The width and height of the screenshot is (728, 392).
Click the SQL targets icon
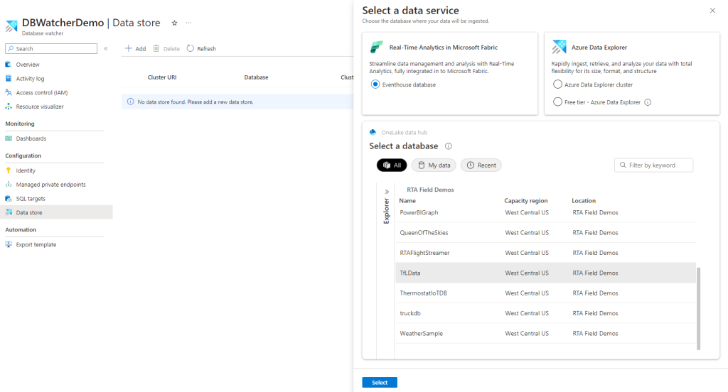pyautogui.click(x=9, y=198)
